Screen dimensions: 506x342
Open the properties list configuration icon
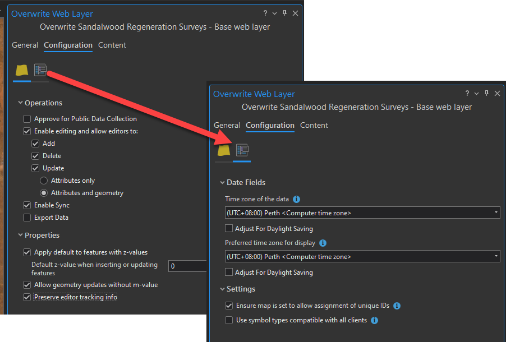242,151
